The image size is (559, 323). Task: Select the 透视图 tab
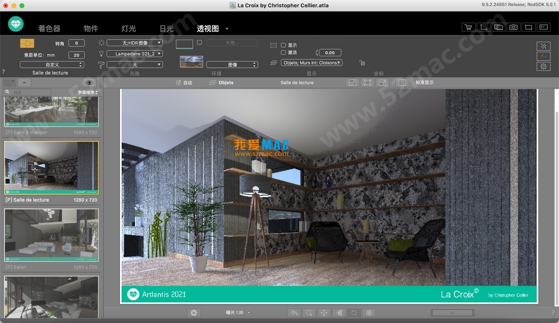[208, 28]
